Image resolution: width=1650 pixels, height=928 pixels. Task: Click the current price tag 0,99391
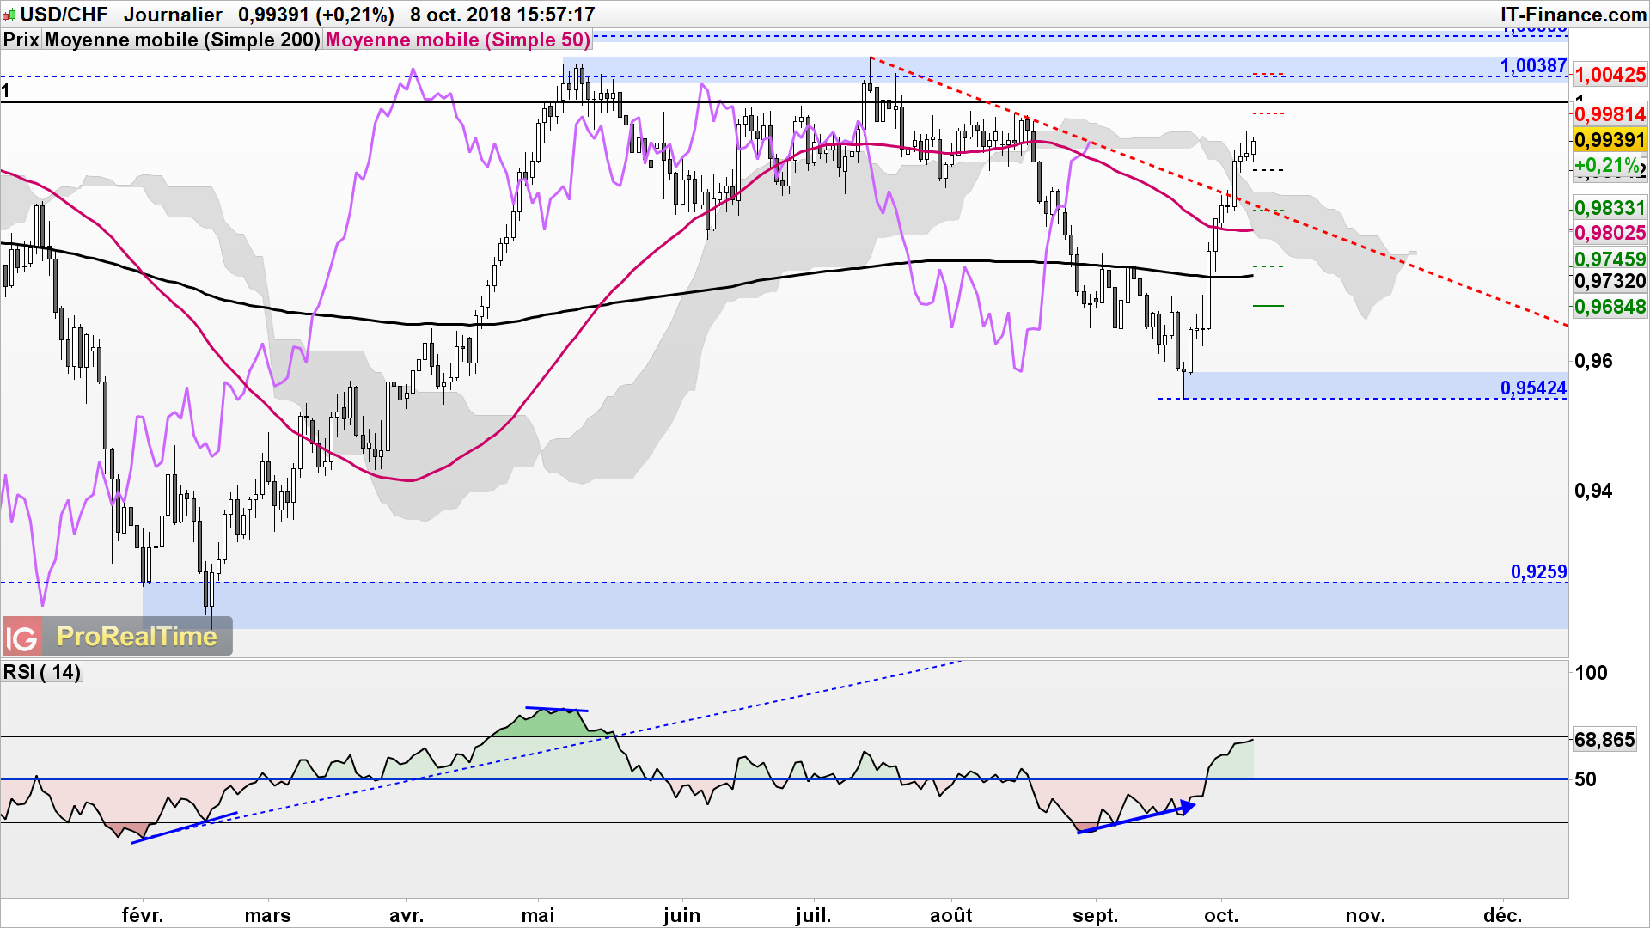[1610, 140]
